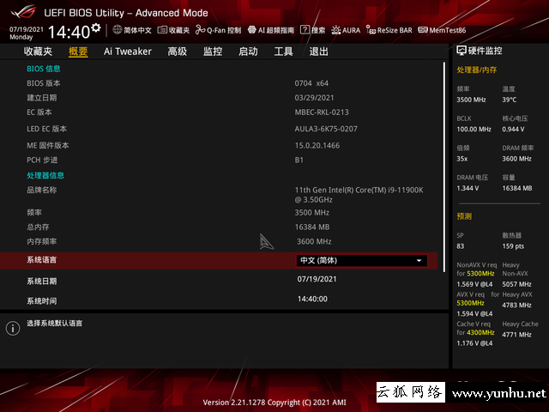549x412 pixels.
Task: Click EC version MBEC-RKL-0213
Action: click(x=322, y=112)
